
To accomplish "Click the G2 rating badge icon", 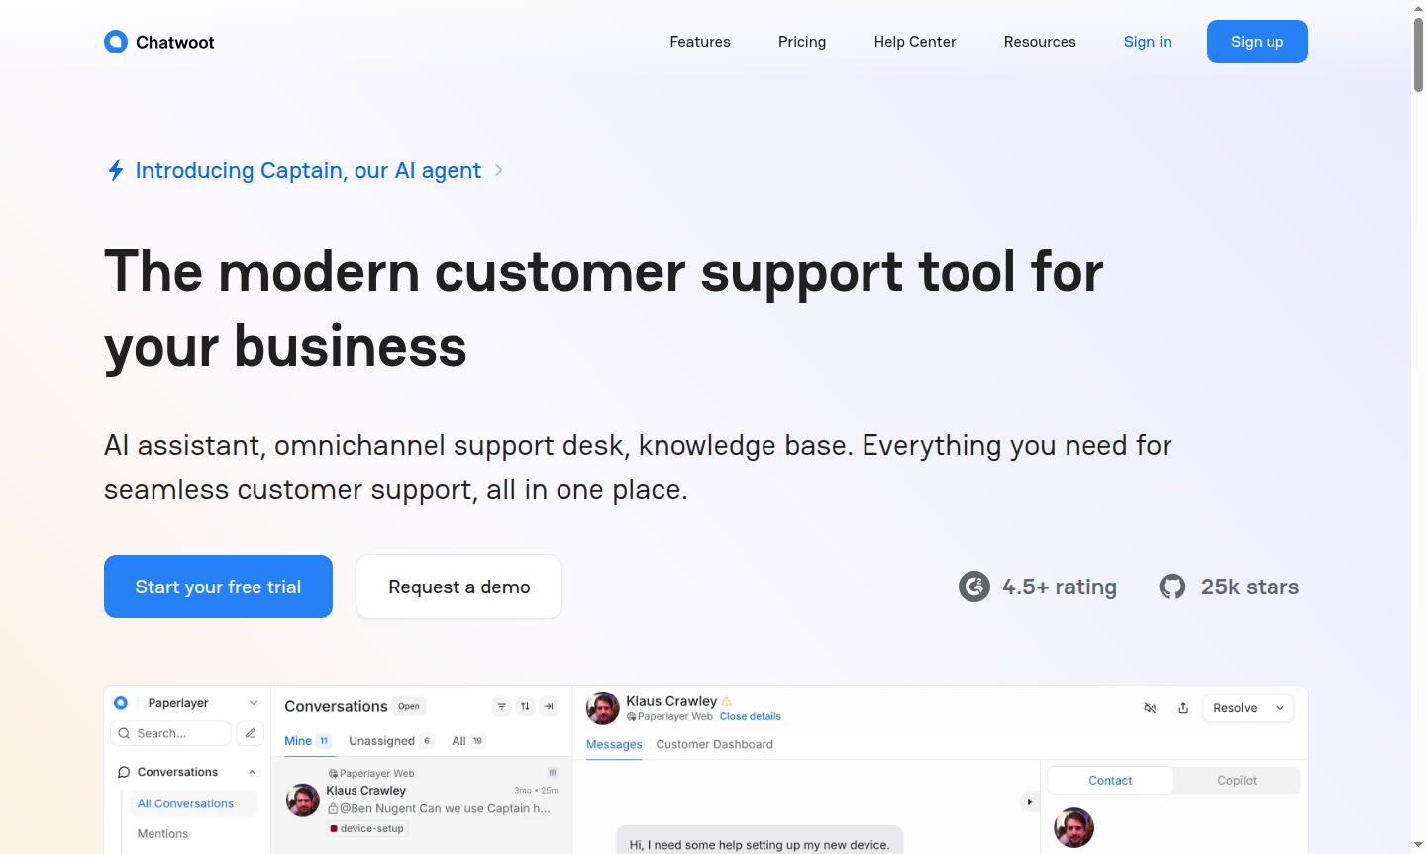I will 974,587.
